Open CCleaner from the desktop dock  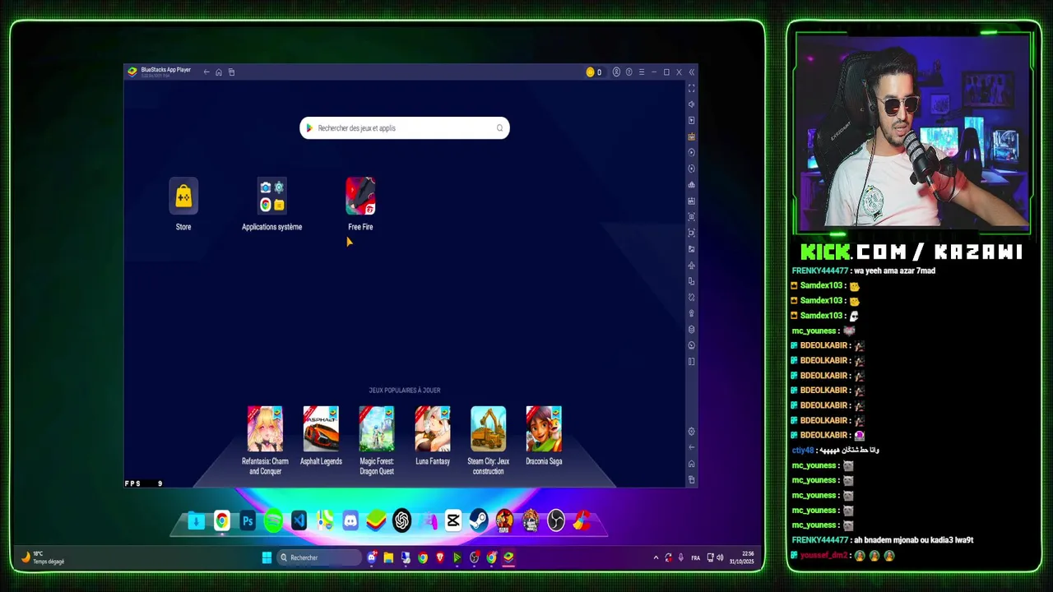coord(582,520)
